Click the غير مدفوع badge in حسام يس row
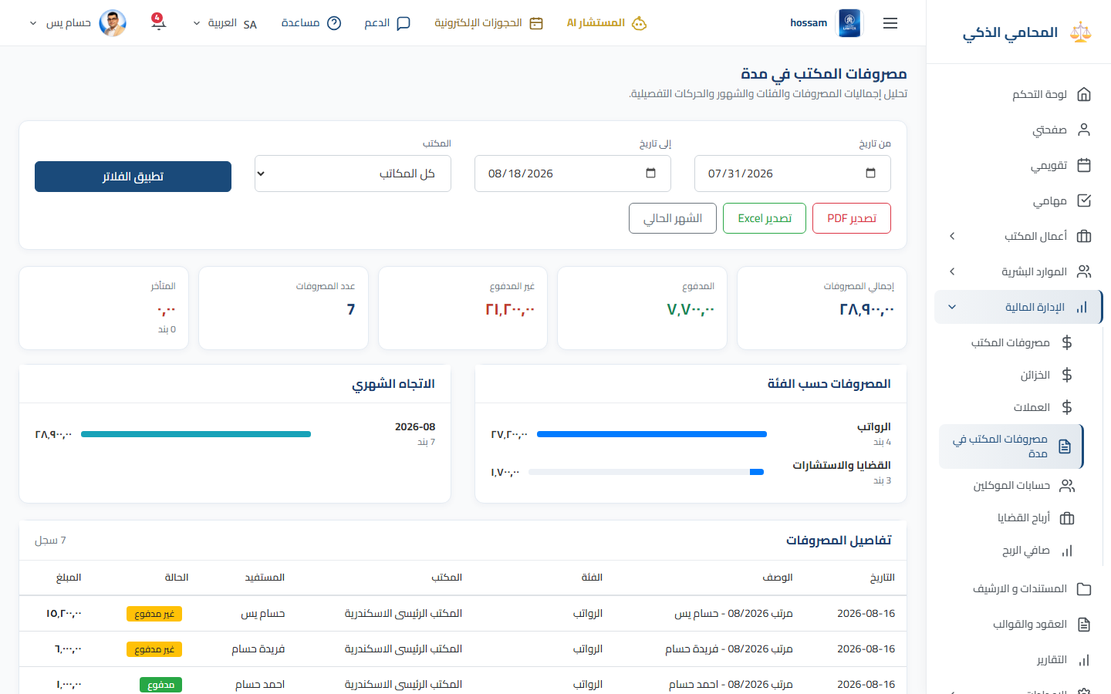This screenshot has height=694, width=1111. click(x=154, y=614)
